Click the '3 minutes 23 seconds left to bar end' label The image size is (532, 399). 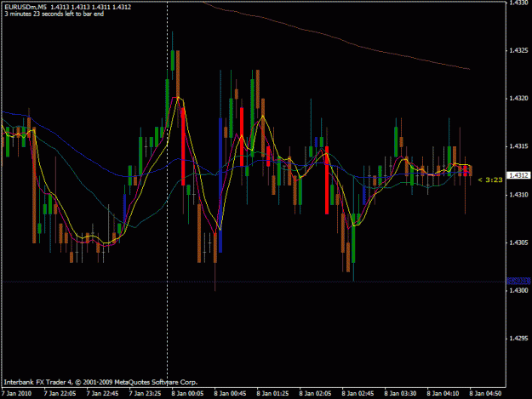point(54,14)
